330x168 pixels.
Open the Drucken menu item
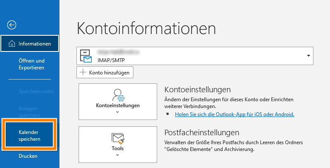click(28, 156)
